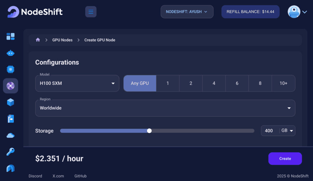Select GPU count 8

tap(260, 83)
